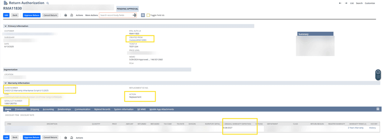The width and height of the screenshot is (382, 140).
Task: Click the 5/28/2027 warranty expiration cell
Action: [x=228, y=128]
